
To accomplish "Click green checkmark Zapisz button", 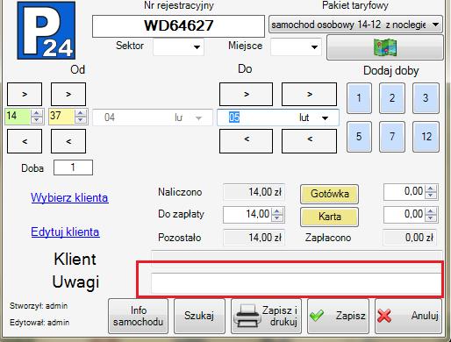I will 338,316.
